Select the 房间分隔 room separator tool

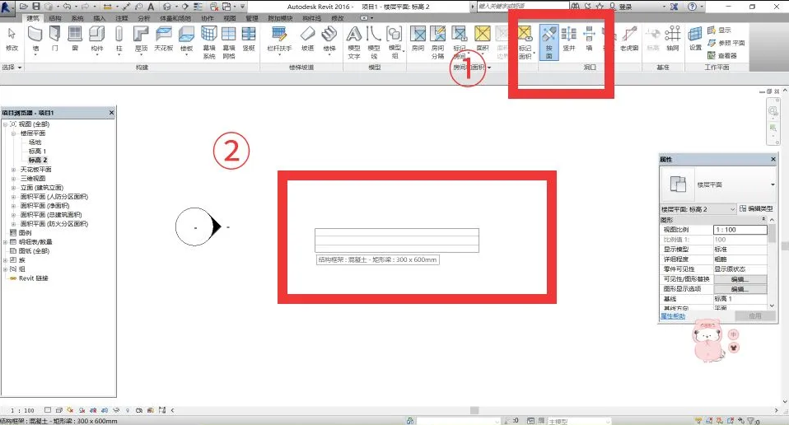[438, 42]
